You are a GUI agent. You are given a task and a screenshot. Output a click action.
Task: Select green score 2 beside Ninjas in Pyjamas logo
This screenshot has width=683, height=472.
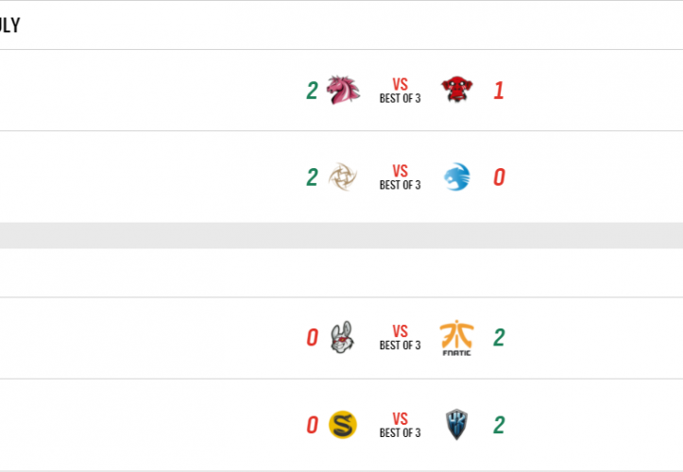tap(312, 177)
